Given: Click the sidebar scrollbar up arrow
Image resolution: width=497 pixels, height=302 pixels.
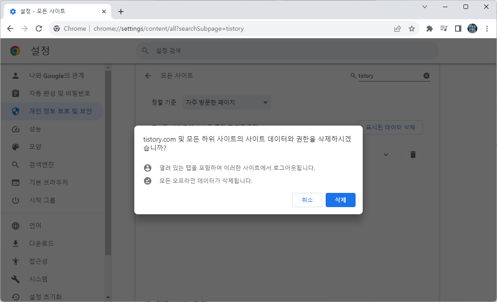Looking at the screenshot, I should pos(108,67).
